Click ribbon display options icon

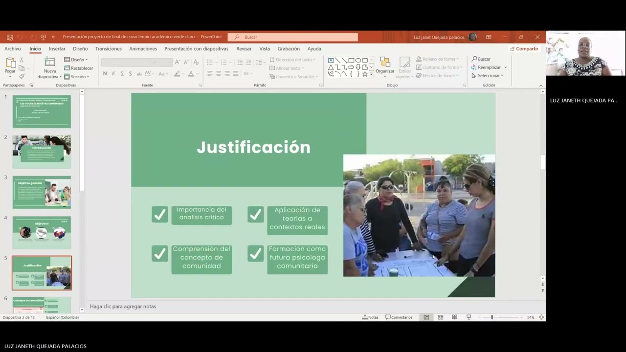(x=489, y=37)
